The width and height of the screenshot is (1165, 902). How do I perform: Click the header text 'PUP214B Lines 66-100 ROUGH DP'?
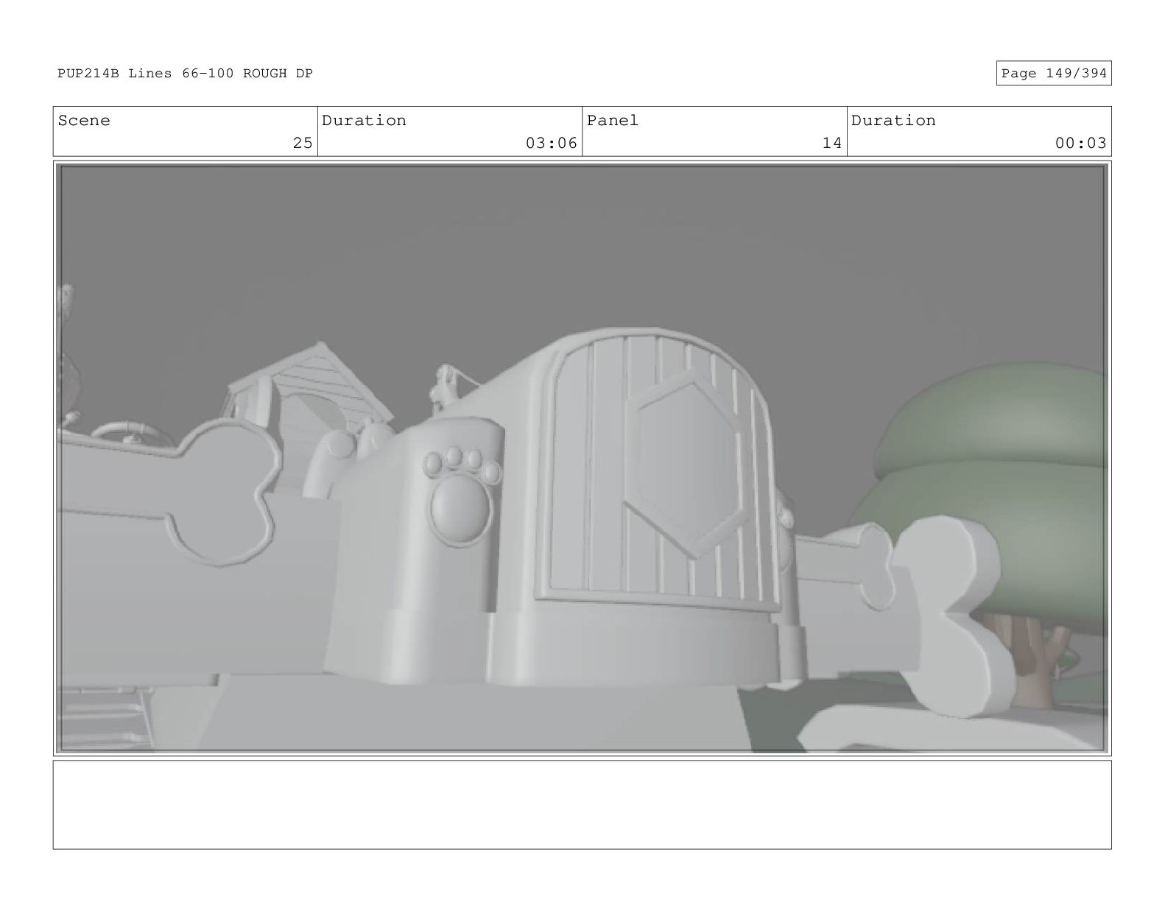tap(185, 74)
